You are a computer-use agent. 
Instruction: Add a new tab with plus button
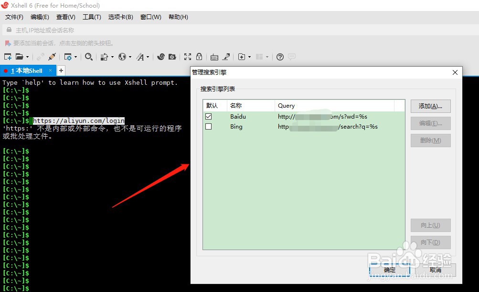click(61, 70)
